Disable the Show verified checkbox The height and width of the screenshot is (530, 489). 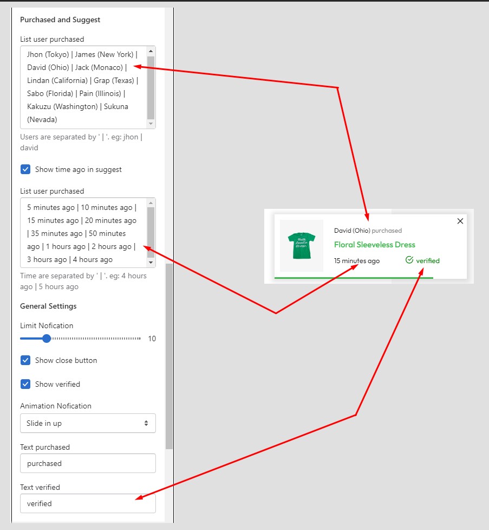pyautogui.click(x=25, y=384)
